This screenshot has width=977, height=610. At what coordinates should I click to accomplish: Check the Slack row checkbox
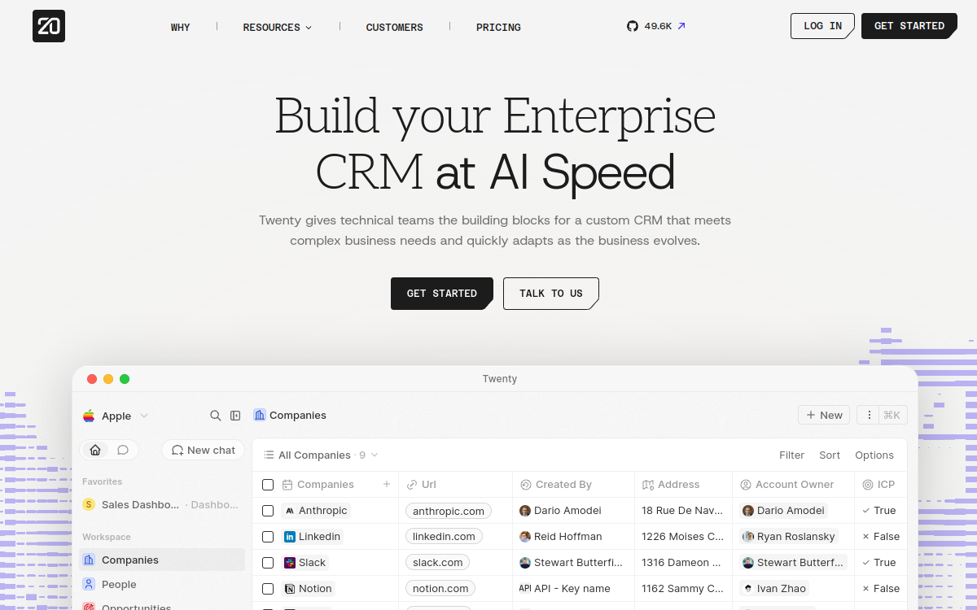tap(268, 563)
